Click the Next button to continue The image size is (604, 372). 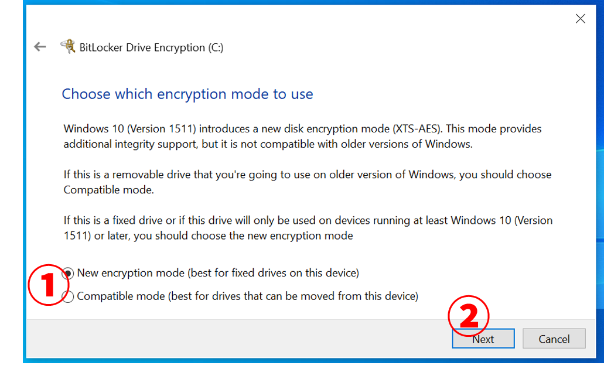[483, 339]
